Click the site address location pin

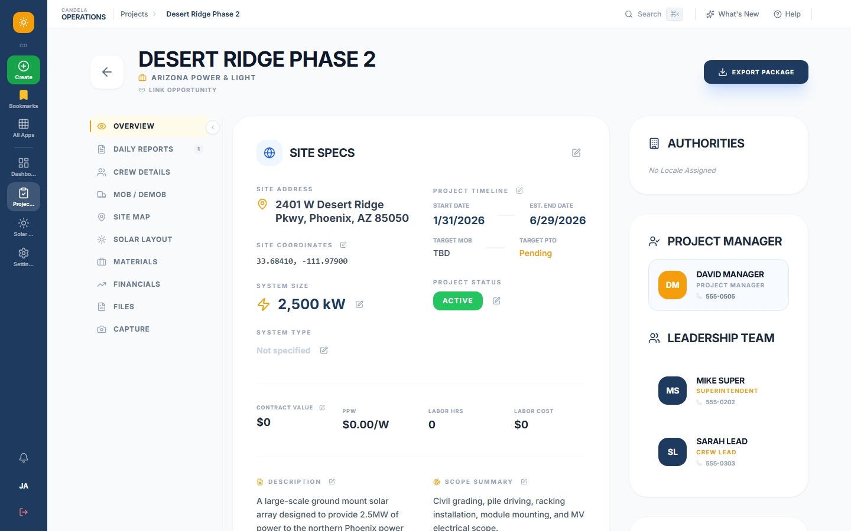click(262, 204)
